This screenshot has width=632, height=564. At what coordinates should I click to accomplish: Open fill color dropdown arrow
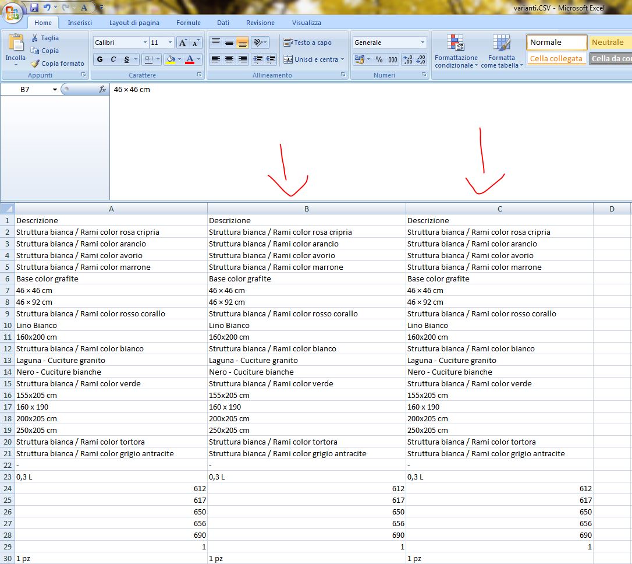pos(179,59)
